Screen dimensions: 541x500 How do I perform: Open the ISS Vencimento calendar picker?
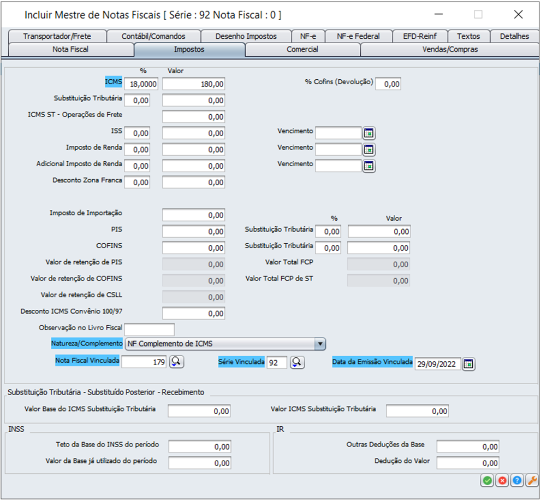[370, 133]
